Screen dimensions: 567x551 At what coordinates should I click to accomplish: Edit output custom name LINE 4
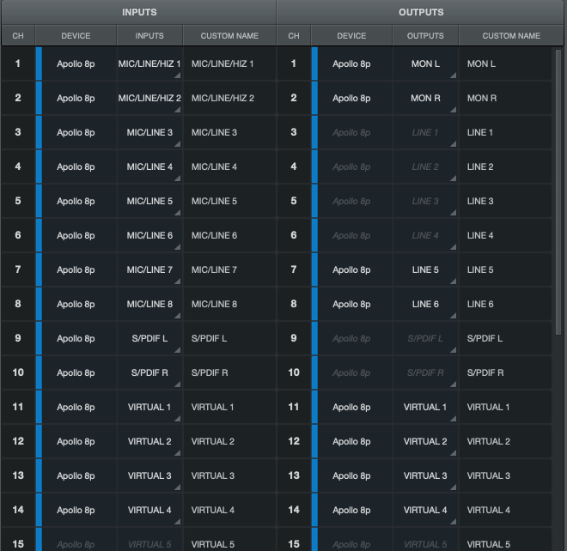[x=505, y=235]
